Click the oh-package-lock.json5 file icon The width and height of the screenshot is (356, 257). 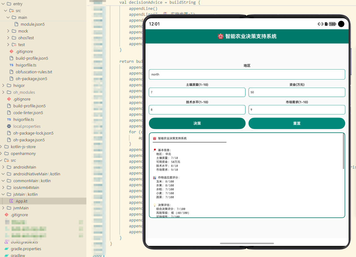[9, 133]
